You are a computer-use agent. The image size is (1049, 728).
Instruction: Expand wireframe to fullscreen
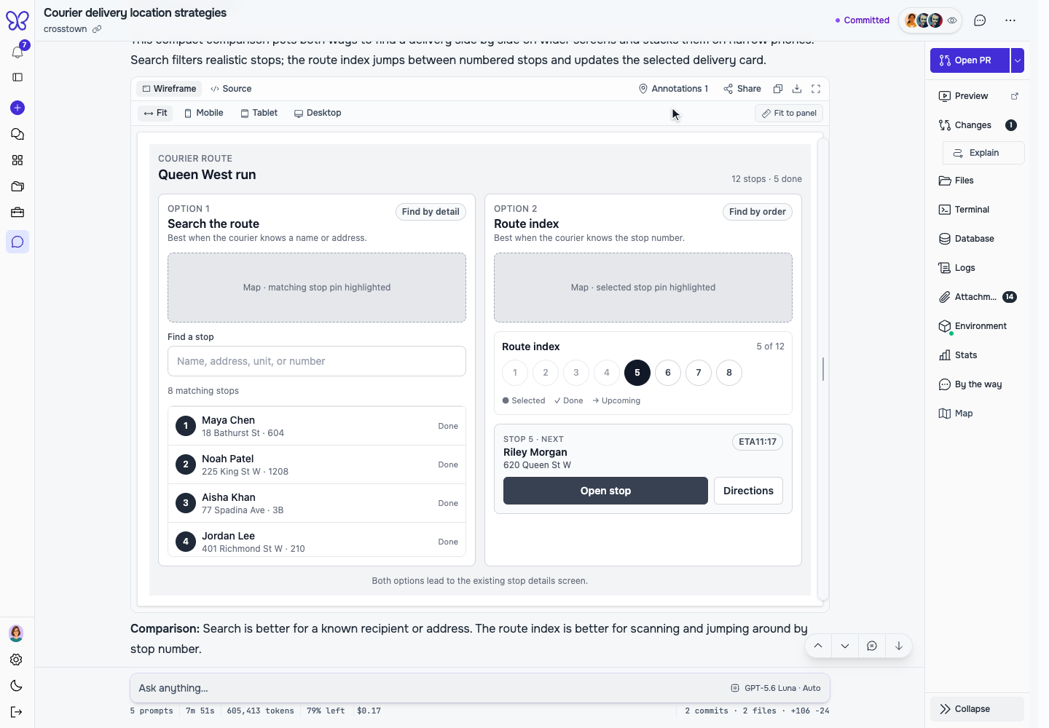pyautogui.click(x=816, y=89)
